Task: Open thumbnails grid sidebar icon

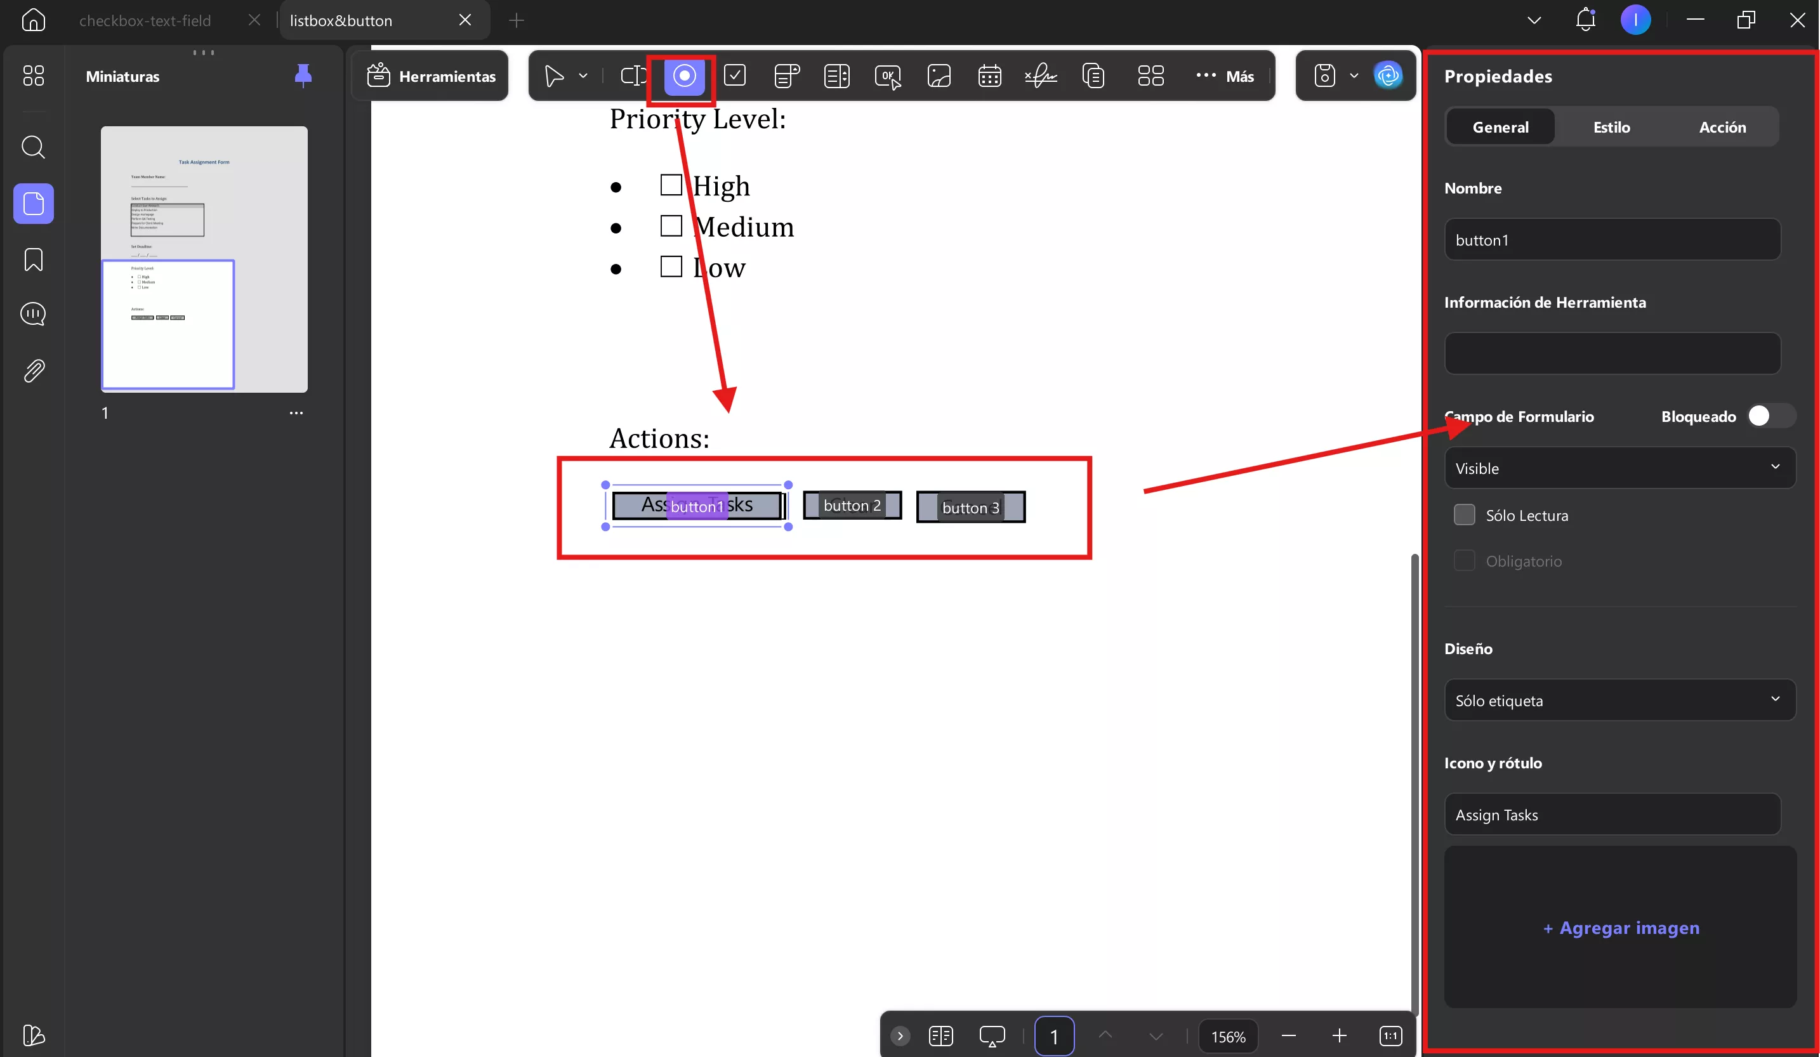Action: 33,75
